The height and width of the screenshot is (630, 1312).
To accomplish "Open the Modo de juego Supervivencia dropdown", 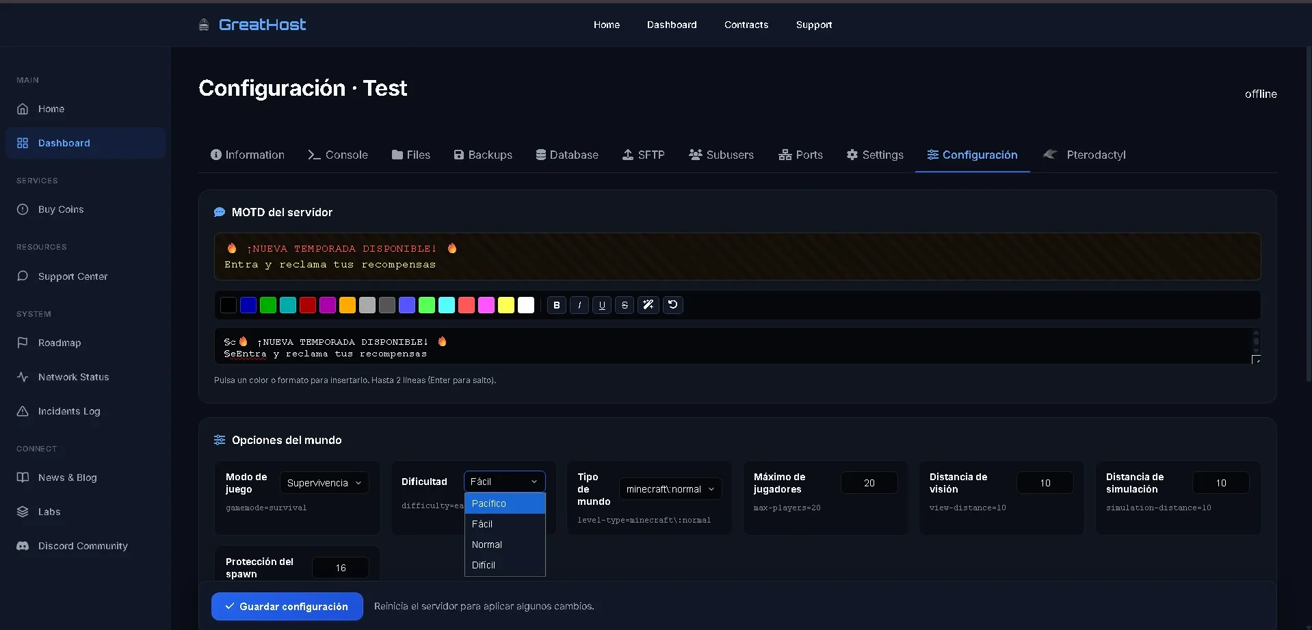I will [324, 483].
